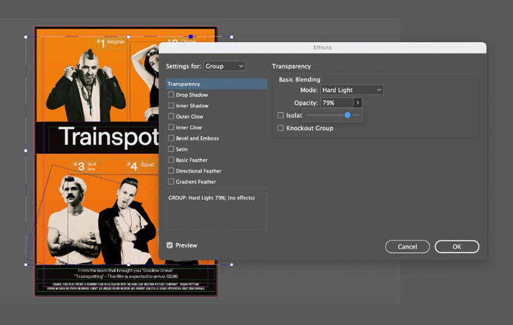Enable Directional Feather checkbox

point(171,170)
